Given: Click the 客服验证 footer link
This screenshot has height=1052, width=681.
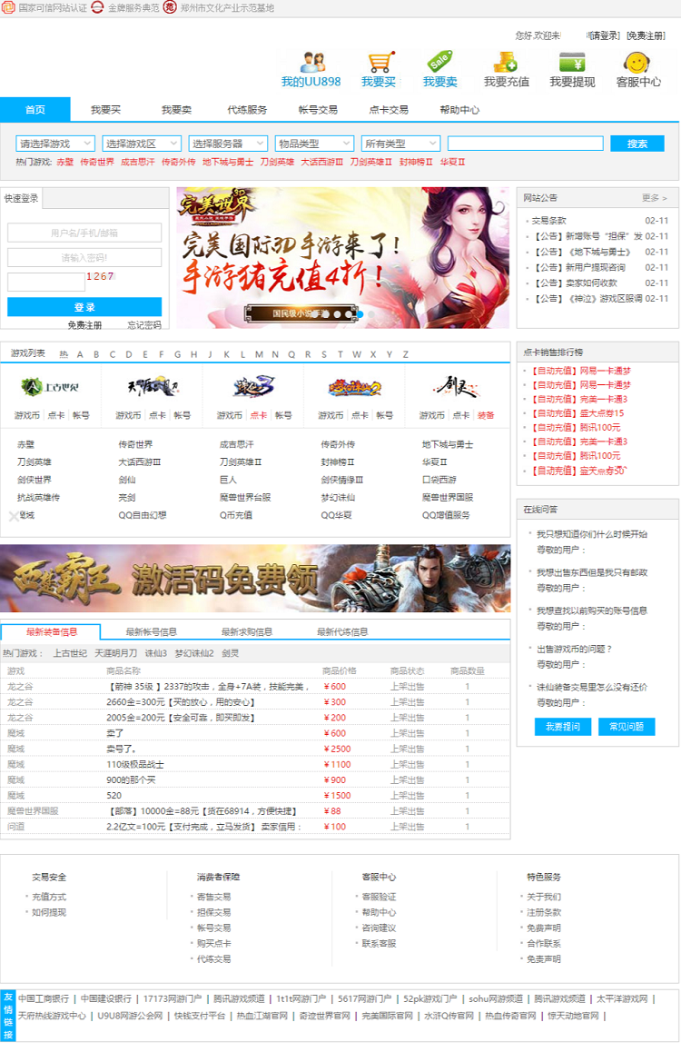Looking at the screenshot, I should point(379,897).
